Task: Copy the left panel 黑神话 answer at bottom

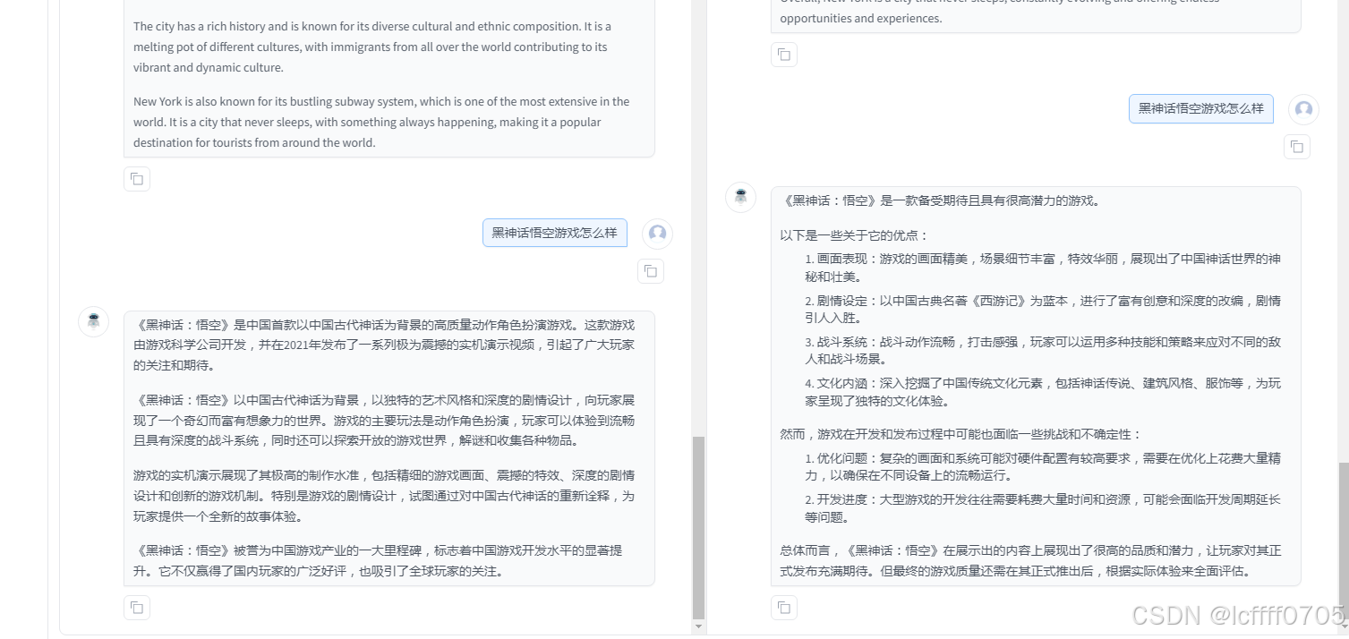Action: click(x=137, y=608)
